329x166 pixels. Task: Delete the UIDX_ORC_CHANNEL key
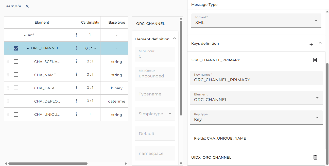click(315, 157)
